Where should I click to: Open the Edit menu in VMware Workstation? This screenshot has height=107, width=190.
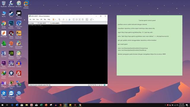coord(34,19)
